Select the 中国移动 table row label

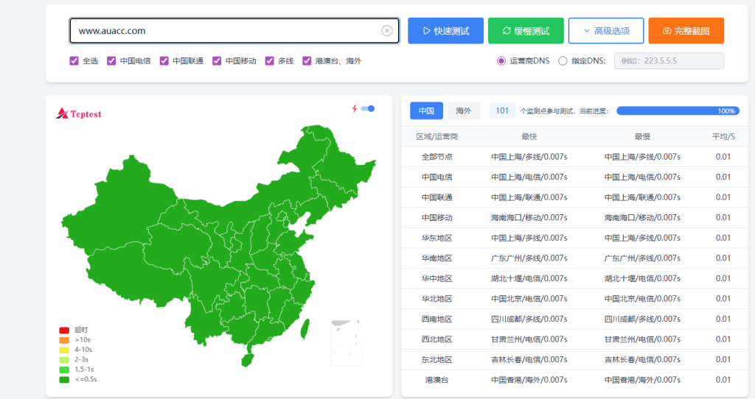[x=436, y=217]
